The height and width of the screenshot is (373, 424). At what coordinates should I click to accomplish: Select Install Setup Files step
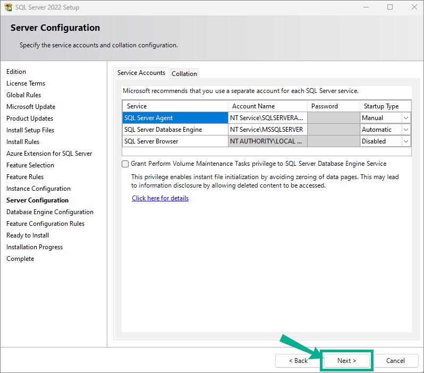[30, 130]
